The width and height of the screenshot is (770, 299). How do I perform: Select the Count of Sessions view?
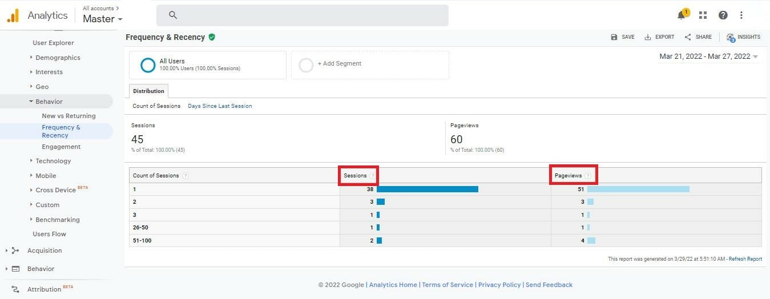coord(156,106)
